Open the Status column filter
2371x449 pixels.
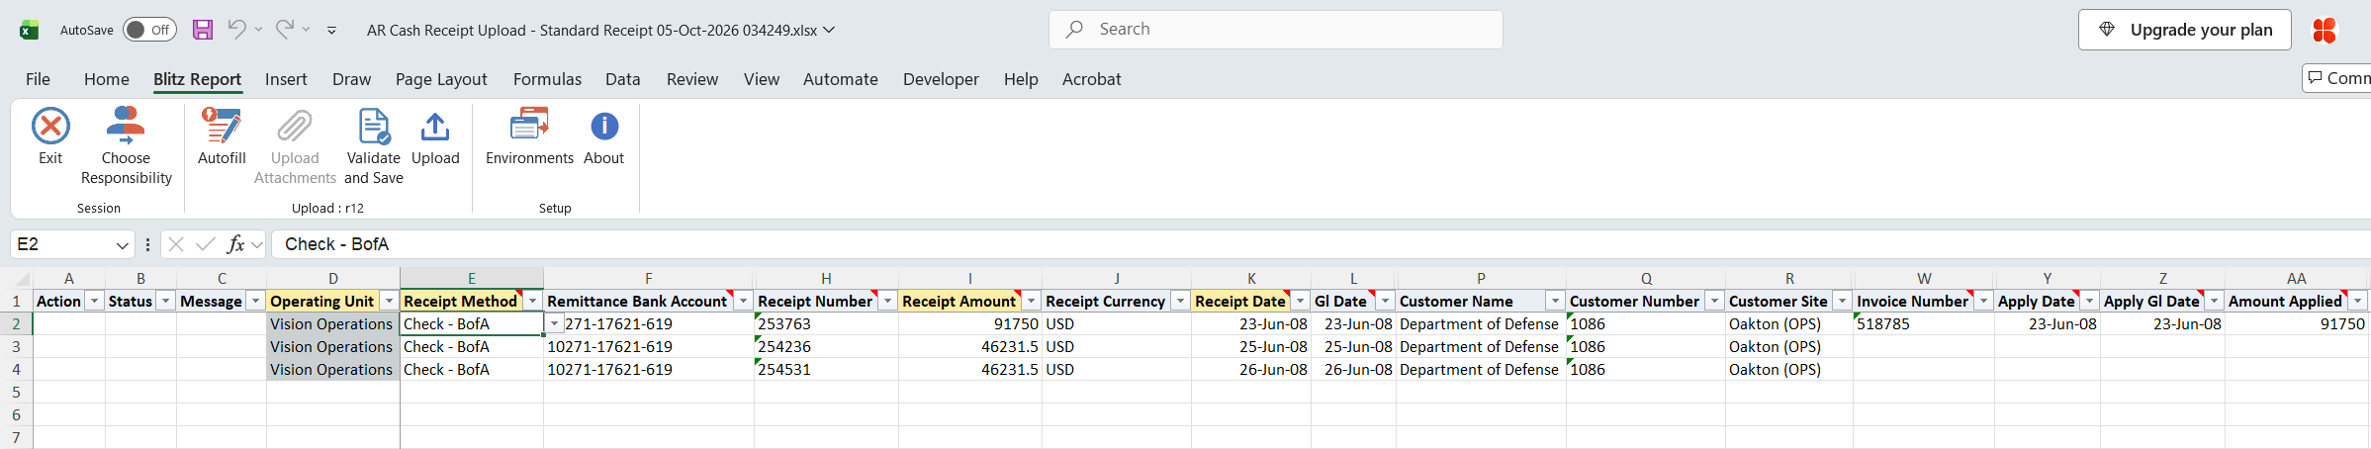tap(165, 301)
